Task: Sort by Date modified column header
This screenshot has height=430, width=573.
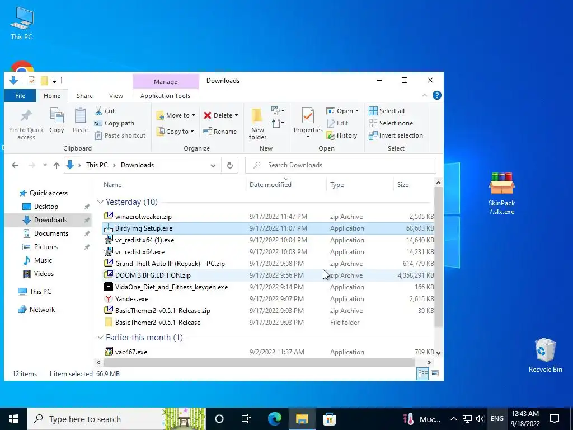Action: click(x=286, y=185)
